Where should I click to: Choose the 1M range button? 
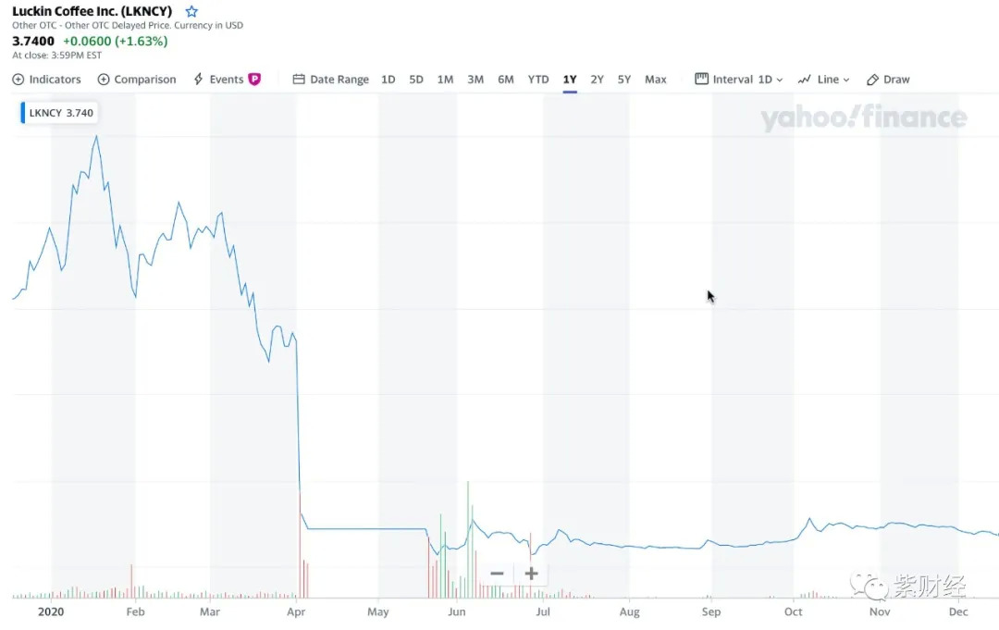pos(445,80)
